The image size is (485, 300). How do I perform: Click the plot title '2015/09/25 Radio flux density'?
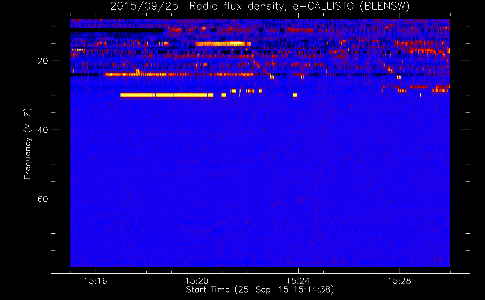pyautogui.click(x=197, y=6)
